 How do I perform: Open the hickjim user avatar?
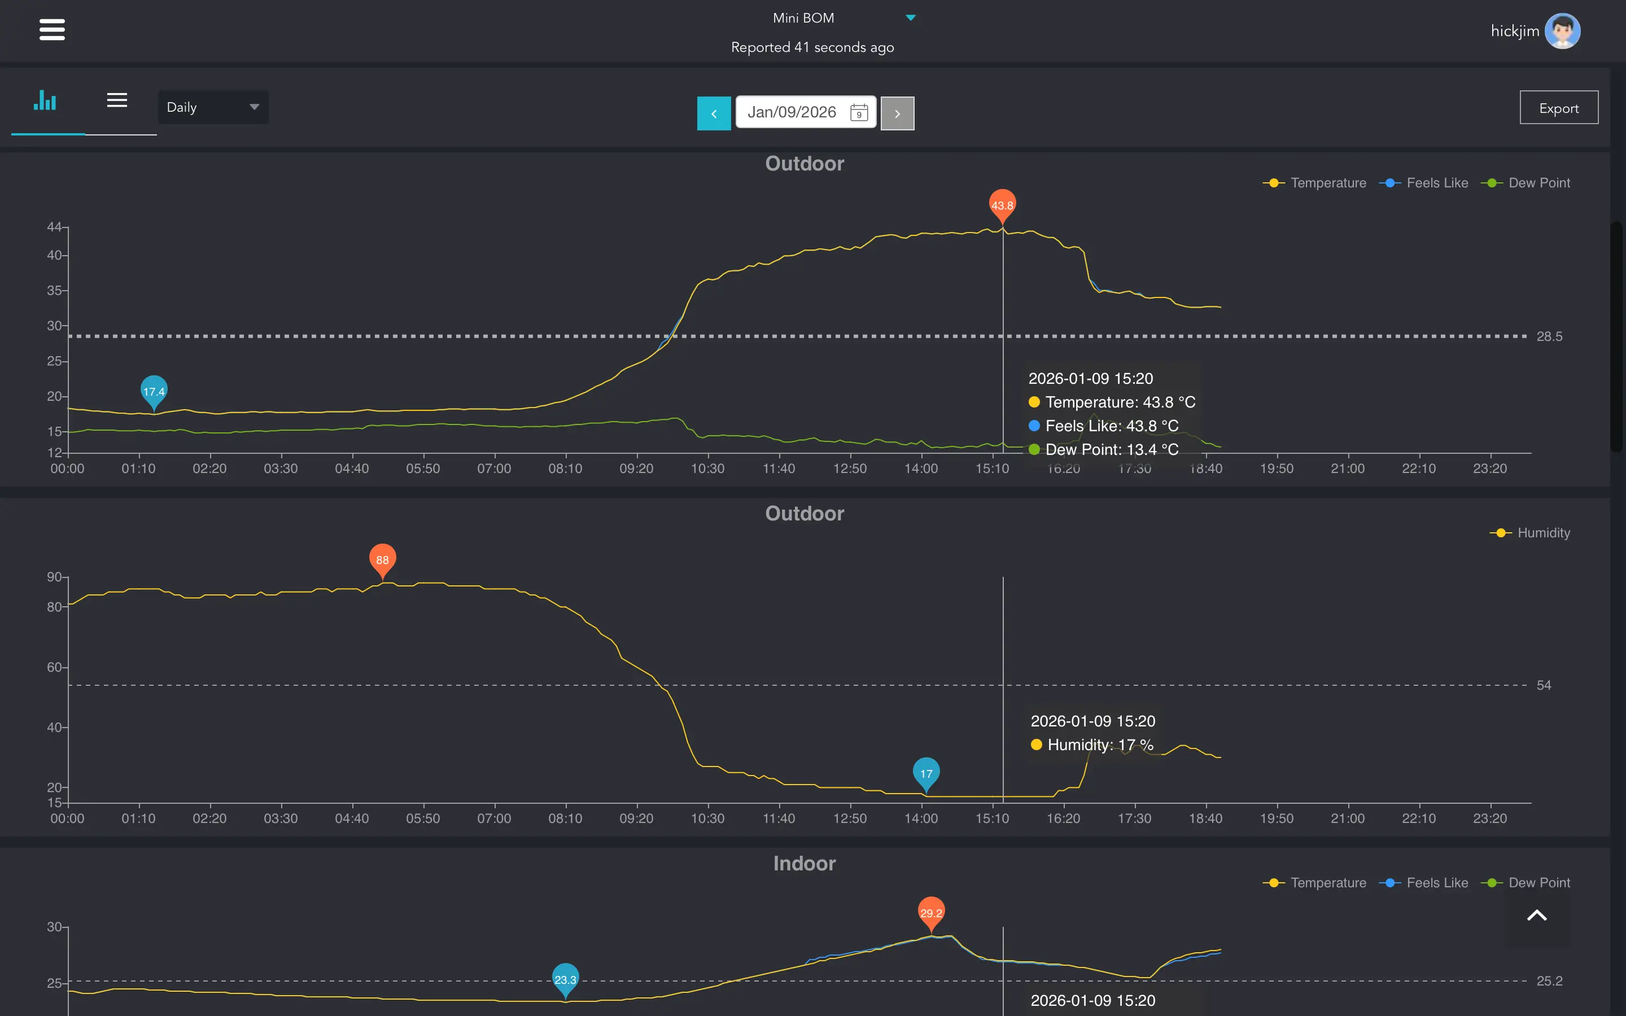coord(1562,31)
